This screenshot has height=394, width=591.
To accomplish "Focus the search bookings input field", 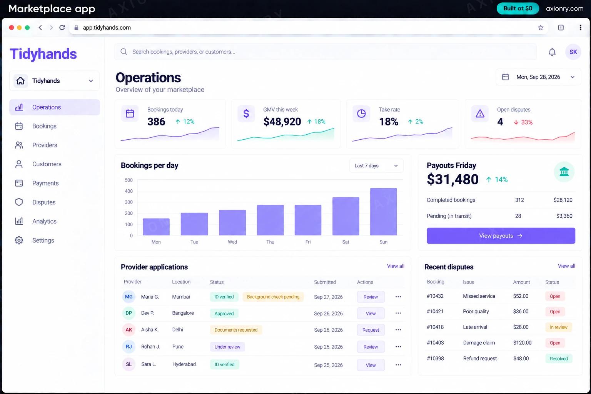I will pos(325,52).
